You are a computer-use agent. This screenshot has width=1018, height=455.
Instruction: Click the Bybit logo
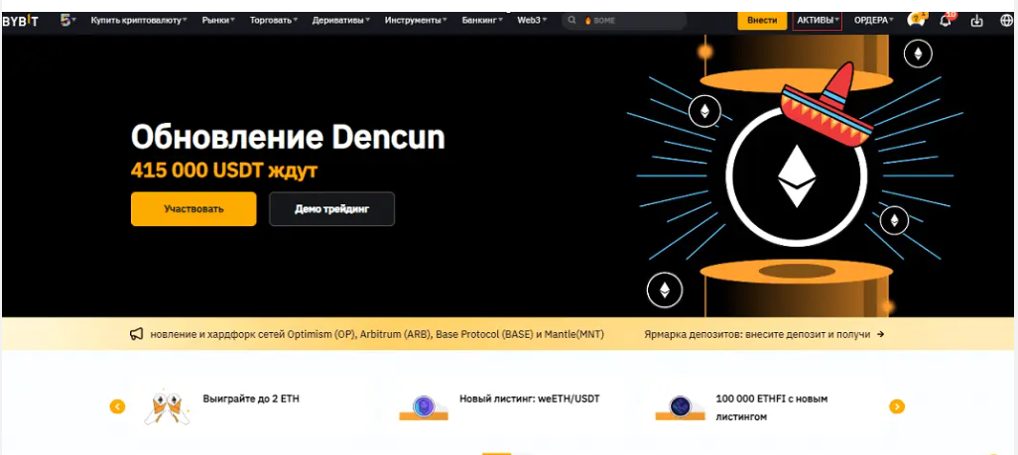[x=20, y=21]
